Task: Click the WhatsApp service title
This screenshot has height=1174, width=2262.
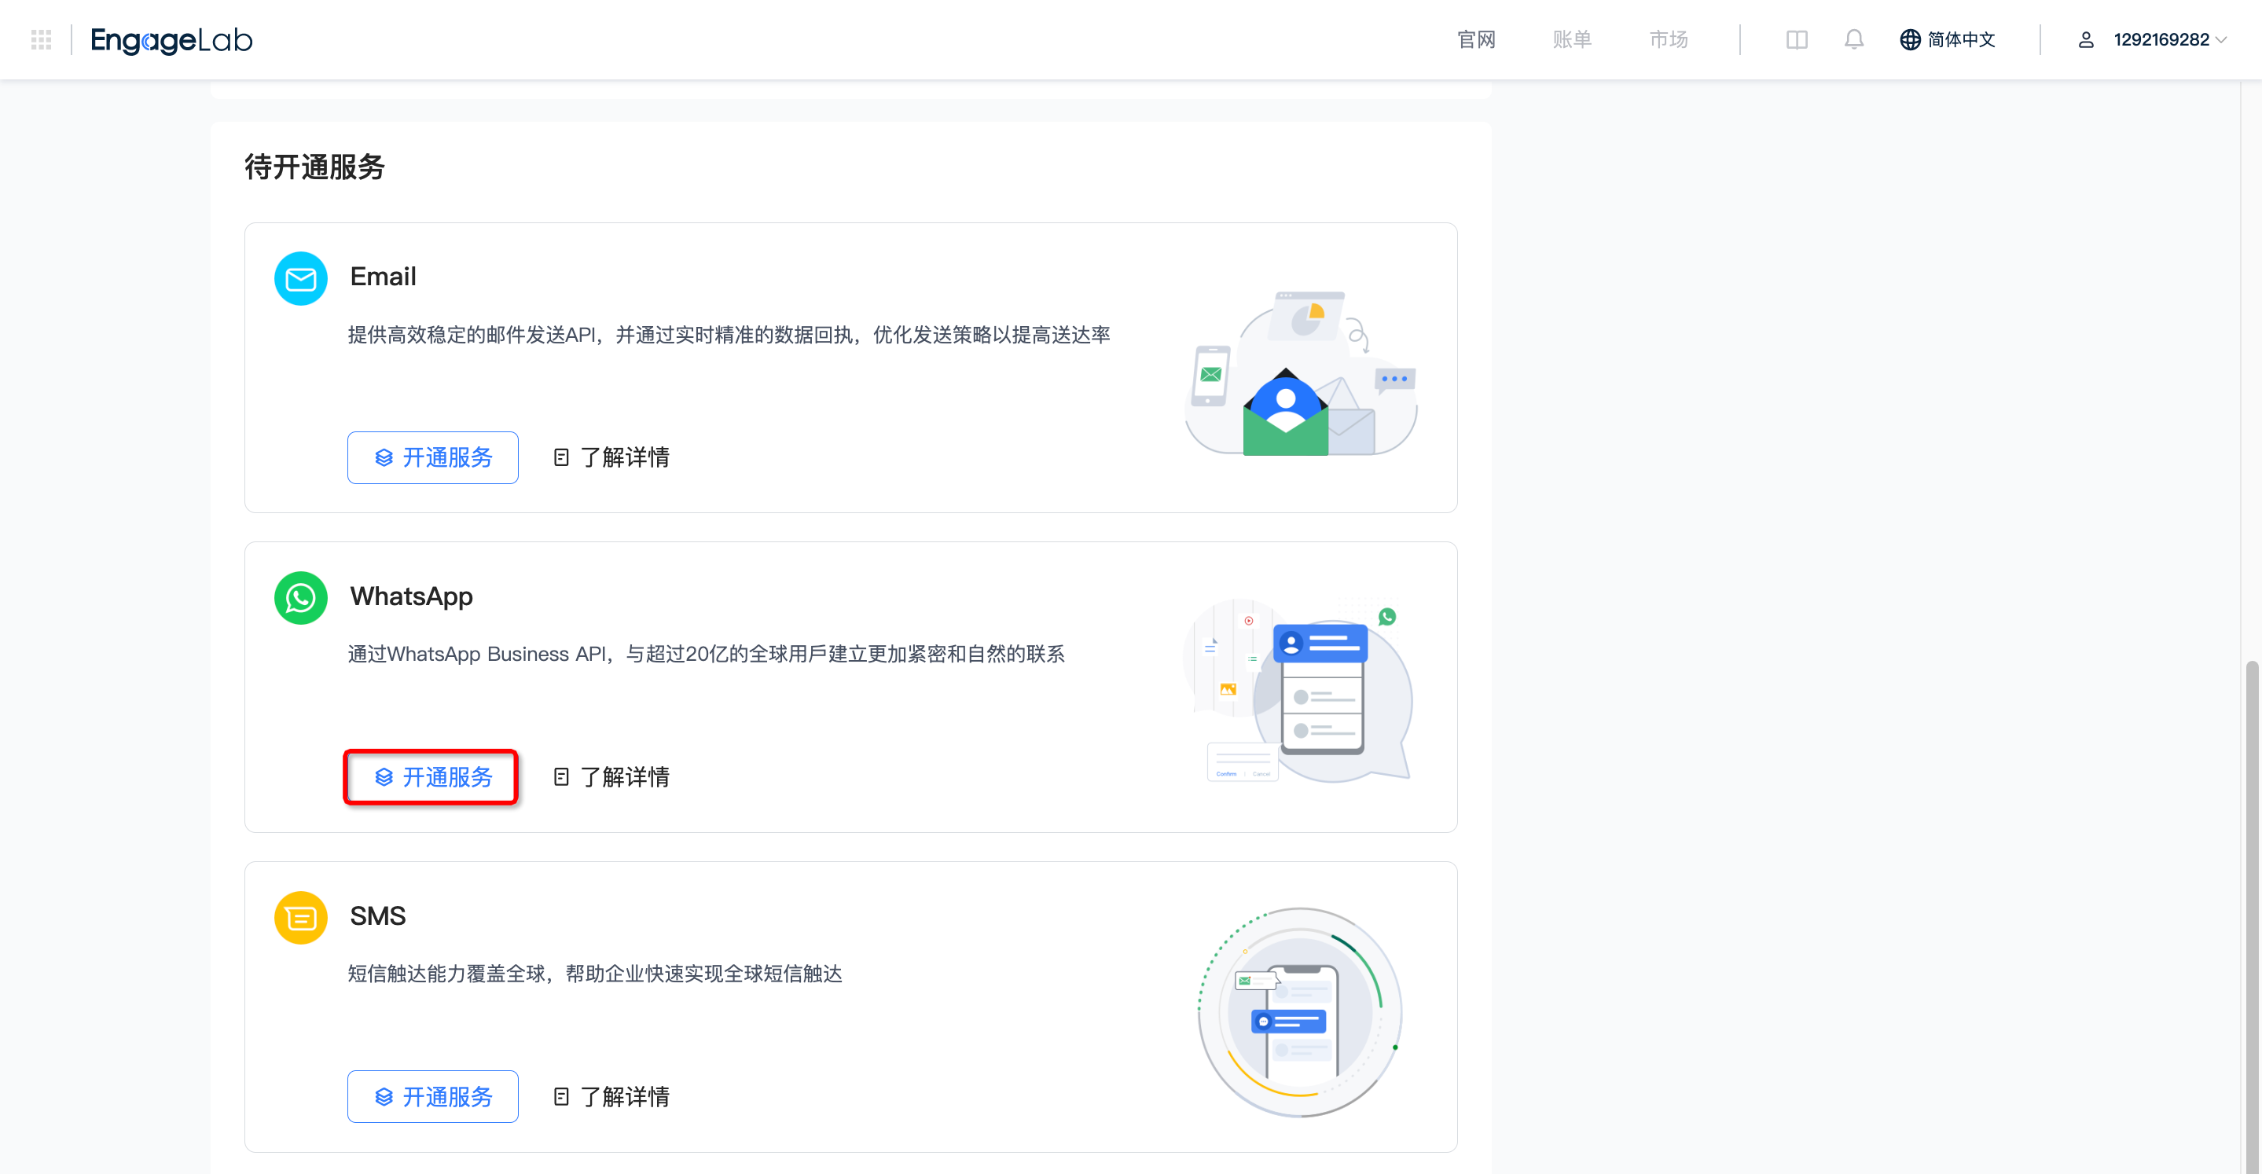Action: pyautogui.click(x=411, y=596)
